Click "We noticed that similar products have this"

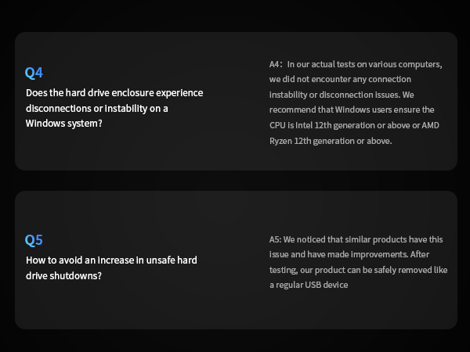[x=363, y=239]
